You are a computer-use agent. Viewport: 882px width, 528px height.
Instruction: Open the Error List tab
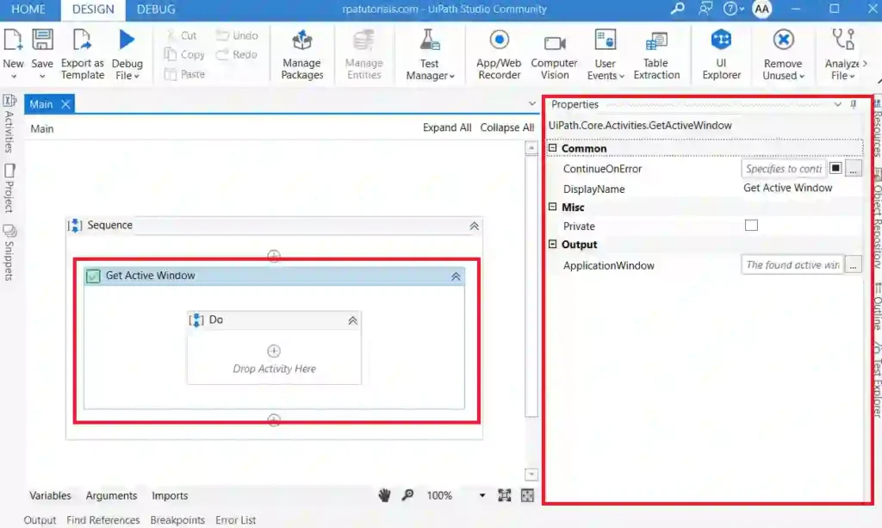(236, 520)
